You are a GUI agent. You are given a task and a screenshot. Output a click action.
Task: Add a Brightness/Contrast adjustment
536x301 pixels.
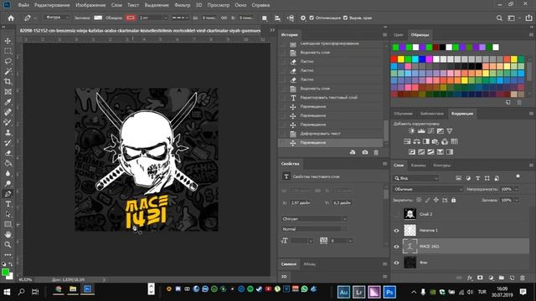pyautogui.click(x=411, y=131)
